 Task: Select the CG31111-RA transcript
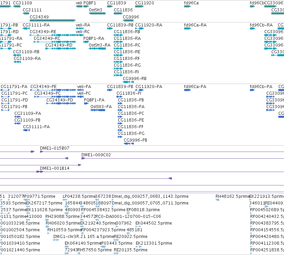pyautogui.click(x=36, y=25)
